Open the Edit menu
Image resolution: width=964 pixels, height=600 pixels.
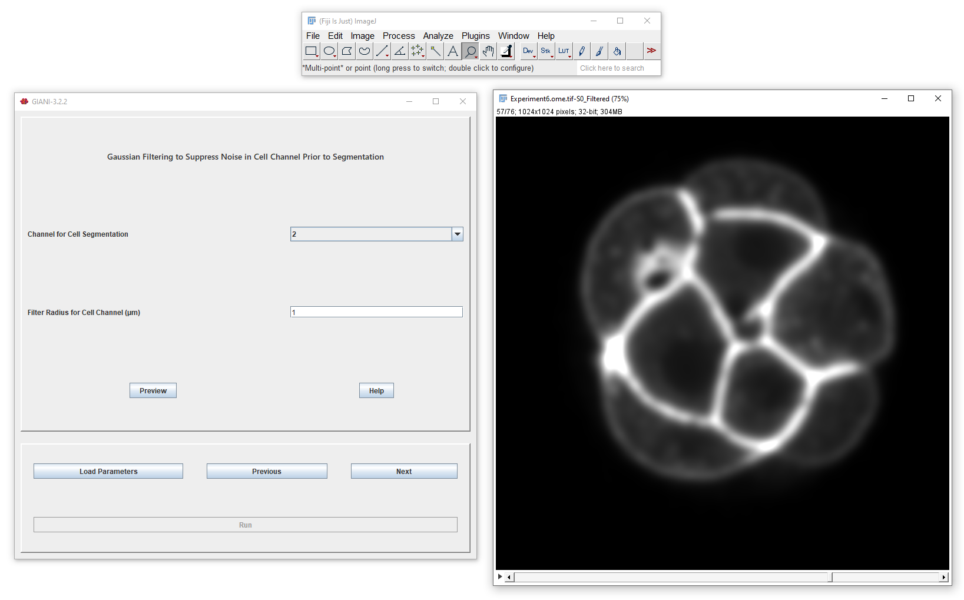[335, 36]
